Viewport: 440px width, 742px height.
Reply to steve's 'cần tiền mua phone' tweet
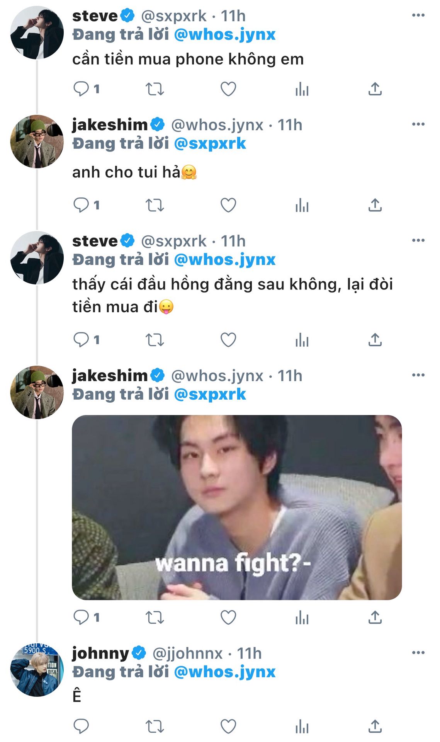81,89
